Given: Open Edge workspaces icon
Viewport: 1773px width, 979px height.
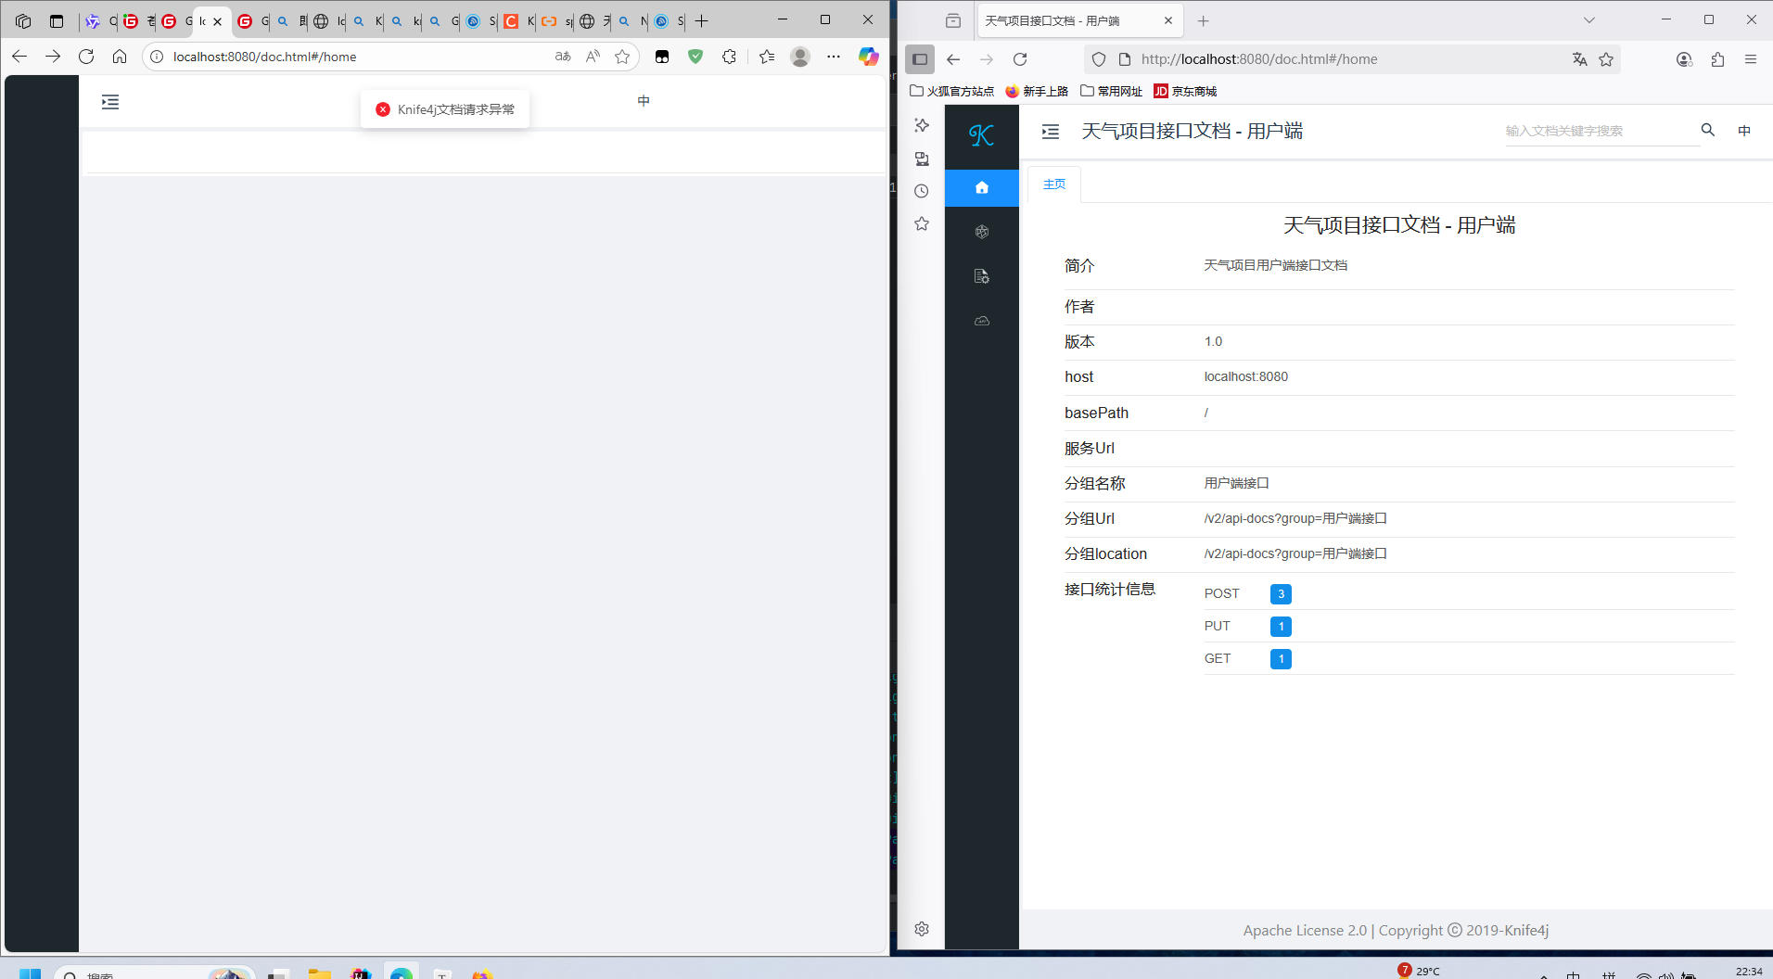Looking at the screenshot, I should pos(23,20).
